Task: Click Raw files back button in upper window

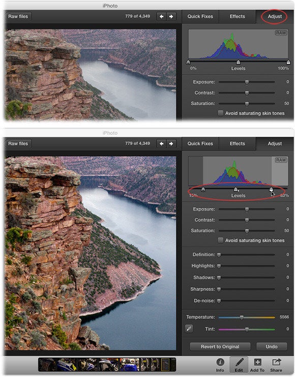Action: pos(18,16)
